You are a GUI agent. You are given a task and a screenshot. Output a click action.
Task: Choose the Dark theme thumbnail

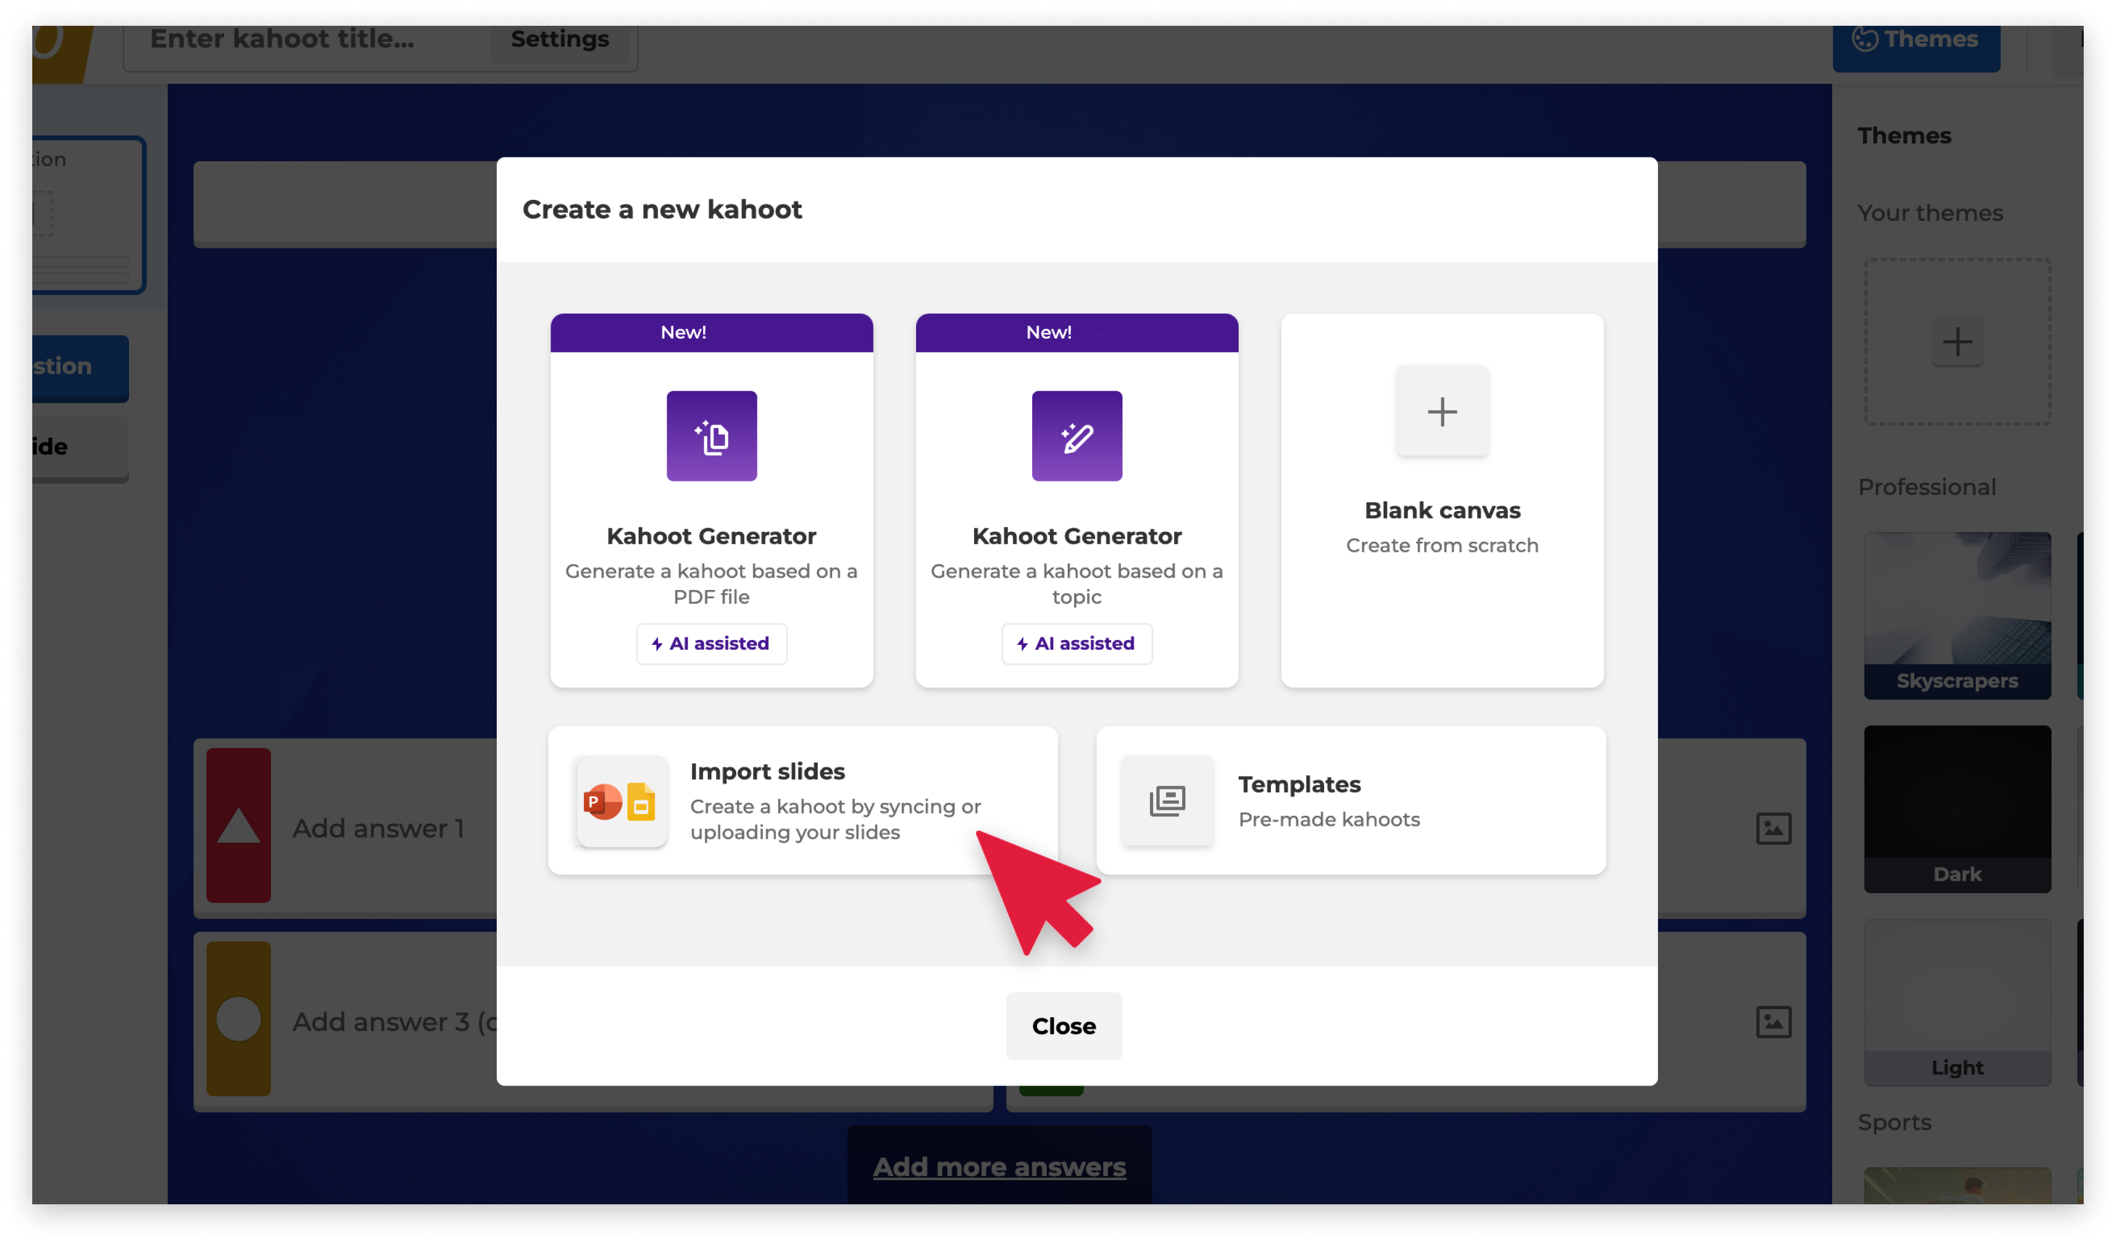(x=1957, y=809)
